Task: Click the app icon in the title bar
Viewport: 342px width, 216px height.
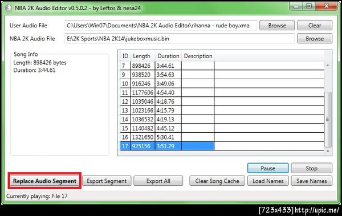Action: point(9,9)
